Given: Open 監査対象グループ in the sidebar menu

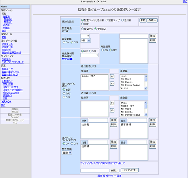Looking at the screenshot, I should pyautogui.click(x=10, y=72).
